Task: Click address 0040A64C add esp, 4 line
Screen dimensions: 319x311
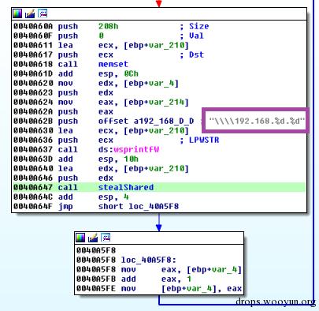Action: tap(71, 197)
